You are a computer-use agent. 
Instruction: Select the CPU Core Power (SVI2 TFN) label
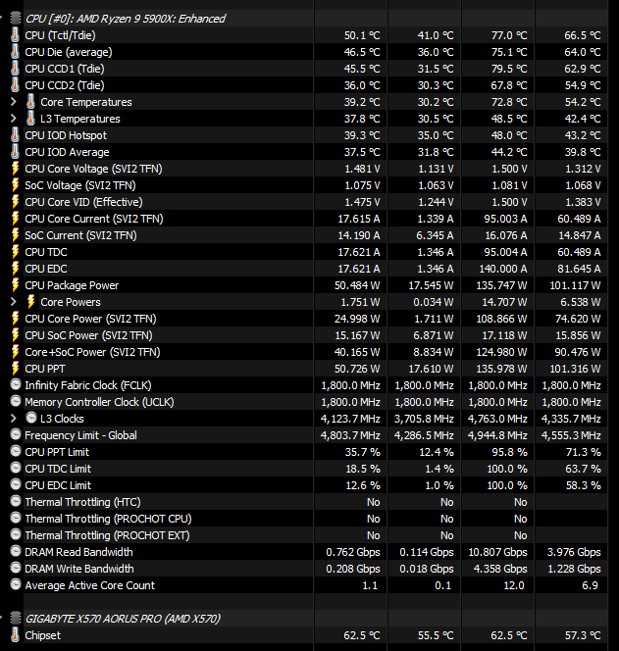(90, 319)
